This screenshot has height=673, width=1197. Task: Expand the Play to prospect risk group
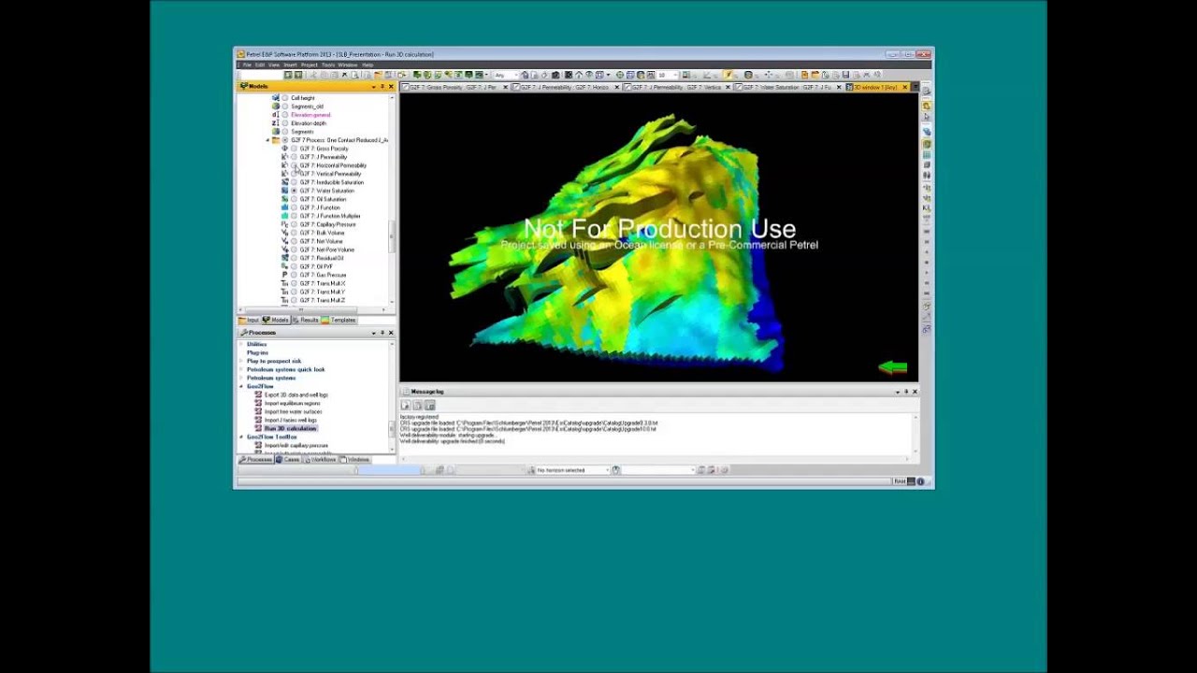[241, 361]
